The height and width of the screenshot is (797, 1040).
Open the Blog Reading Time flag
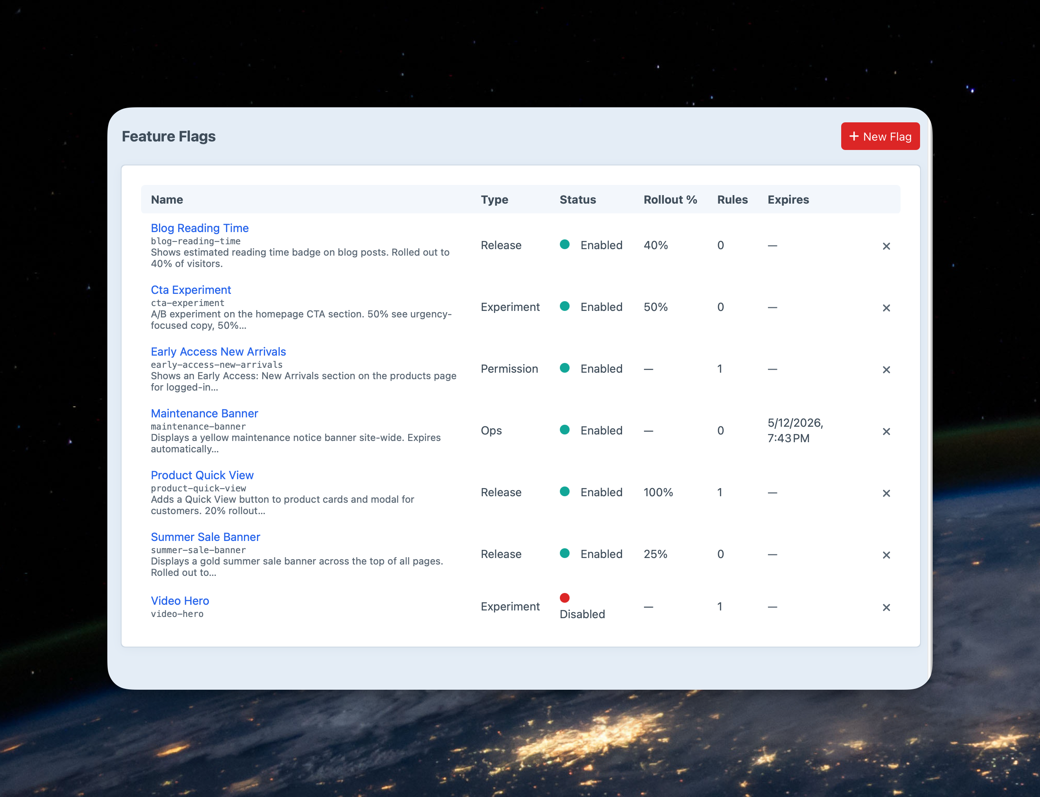click(x=200, y=228)
